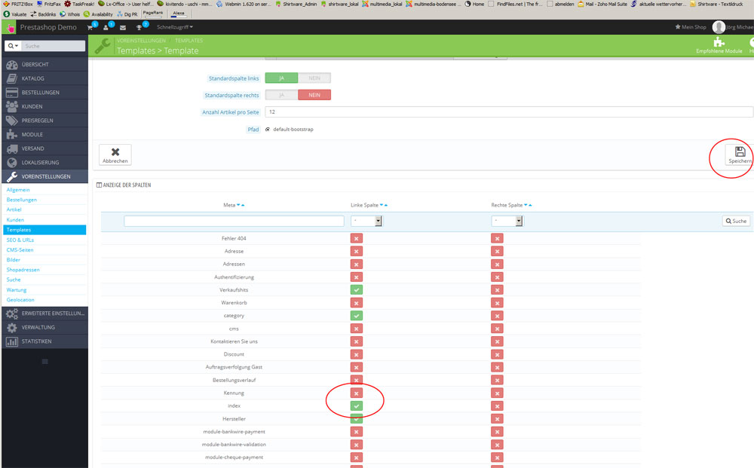Open the Linke Spalte filter dropdown
This screenshot has width=754, height=468.
click(366, 221)
